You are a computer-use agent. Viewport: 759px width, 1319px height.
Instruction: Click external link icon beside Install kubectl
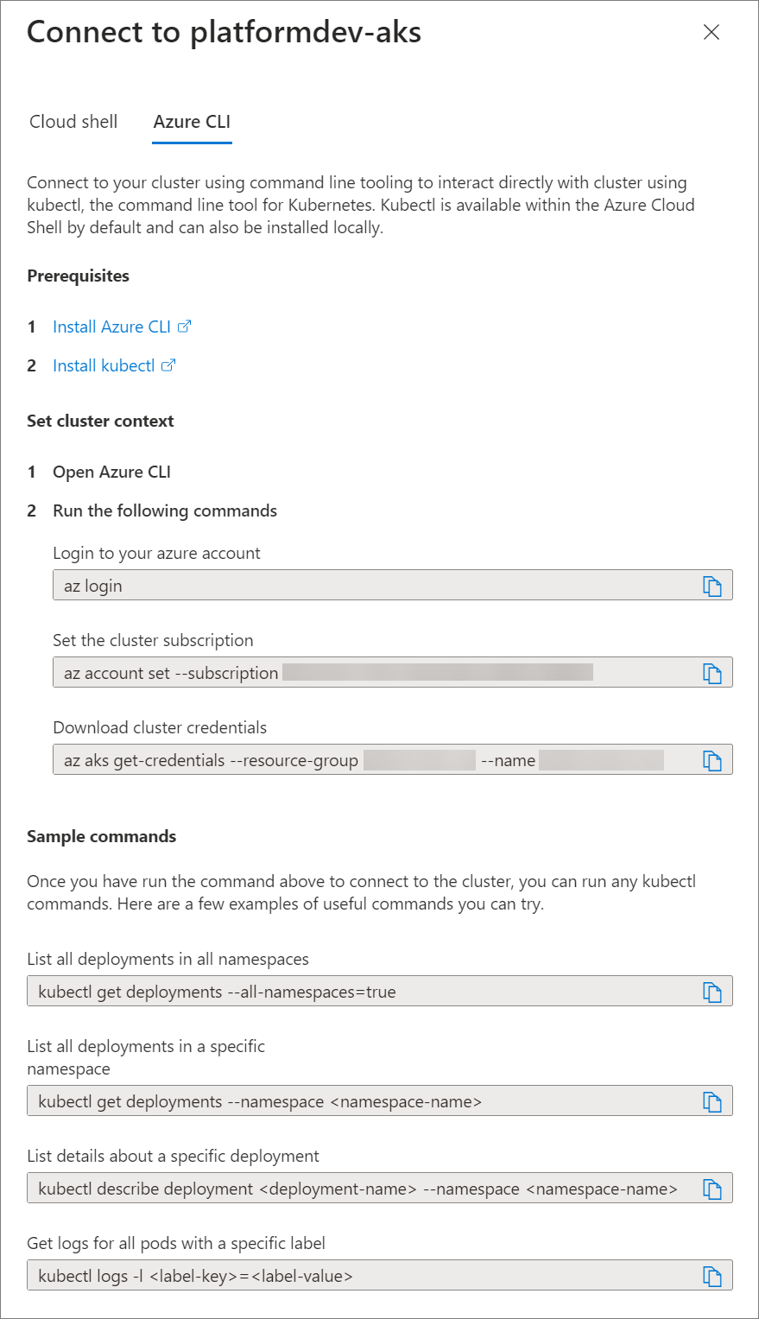pos(168,365)
